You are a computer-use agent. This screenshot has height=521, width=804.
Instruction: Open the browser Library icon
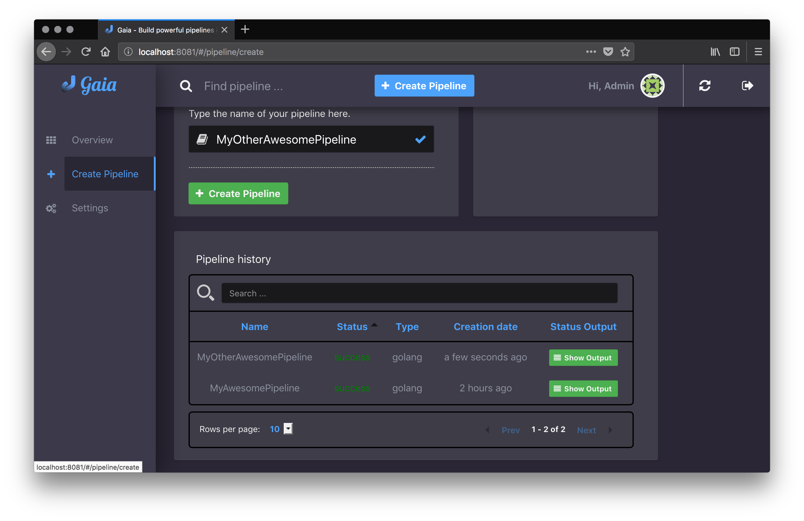pyautogui.click(x=715, y=52)
